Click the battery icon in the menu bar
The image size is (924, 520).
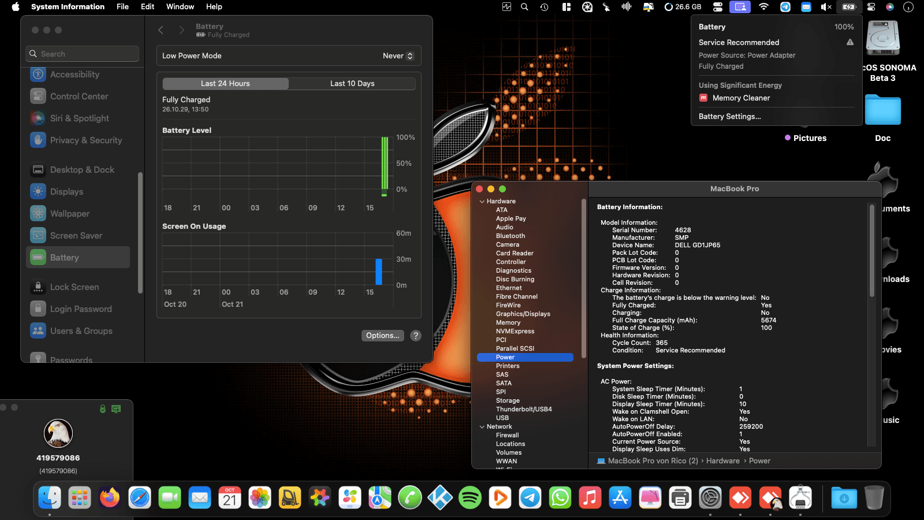tap(849, 7)
